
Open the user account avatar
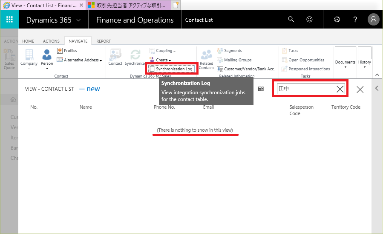(374, 19)
